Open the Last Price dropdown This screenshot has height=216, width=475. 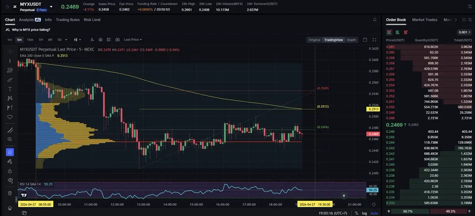tap(133, 40)
